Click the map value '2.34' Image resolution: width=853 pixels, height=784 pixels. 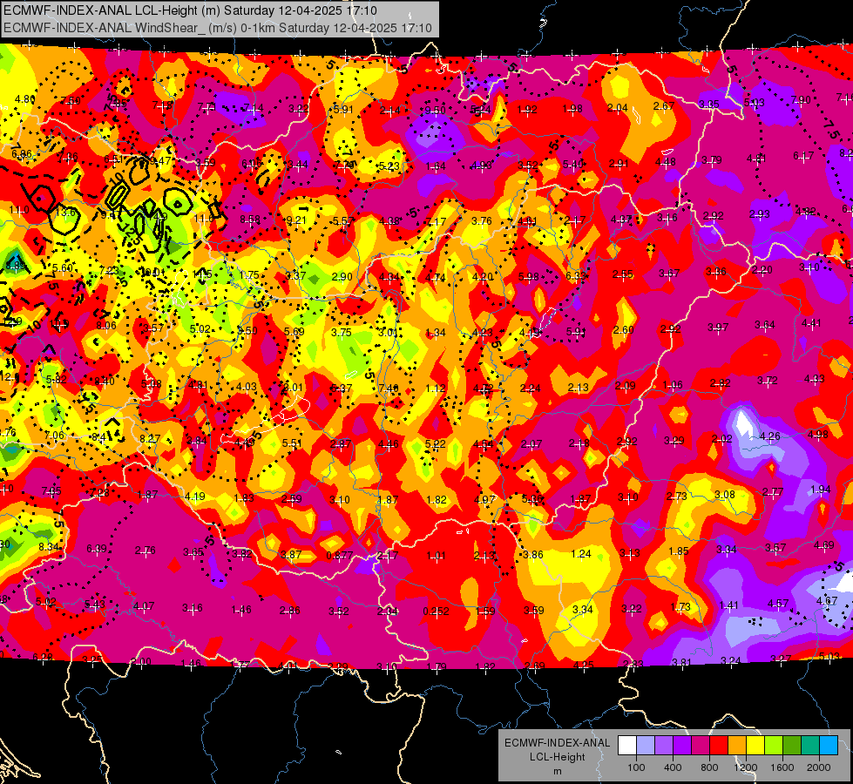(x=388, y=612)
